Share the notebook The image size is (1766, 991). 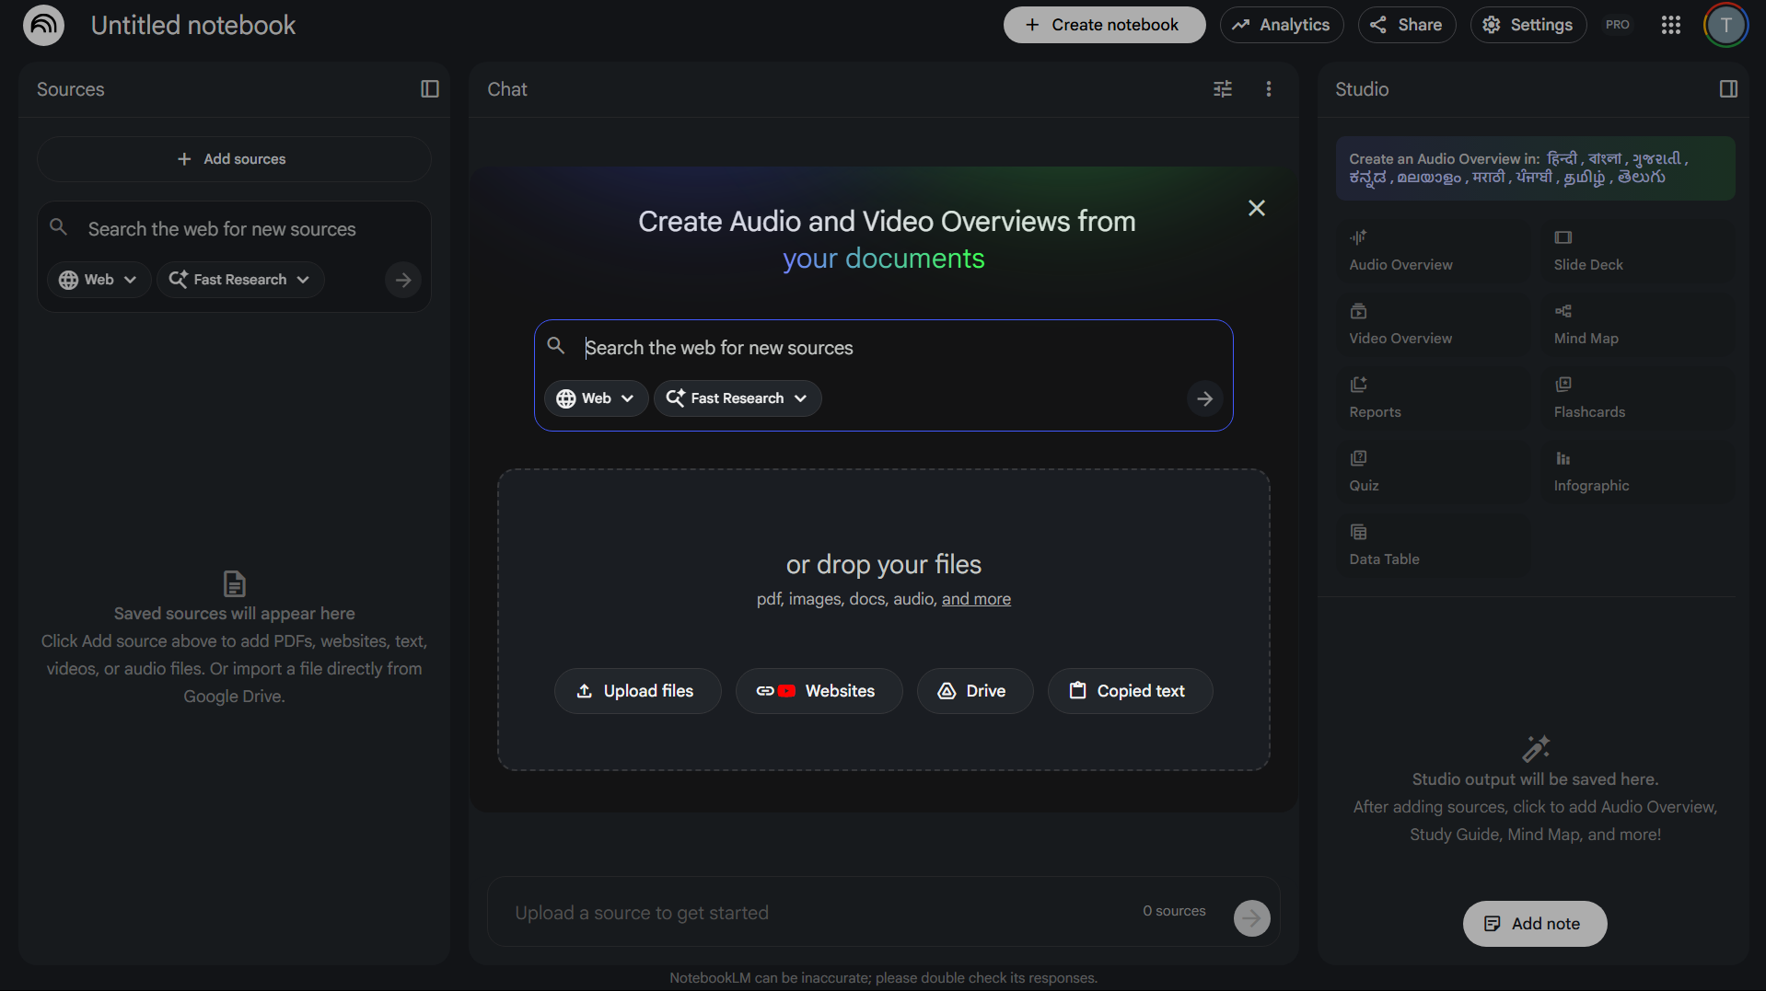click(x=1406, y=25)
